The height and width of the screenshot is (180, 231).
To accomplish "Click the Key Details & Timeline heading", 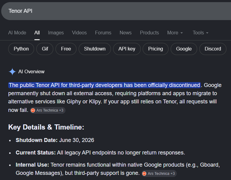I will 46,127.
